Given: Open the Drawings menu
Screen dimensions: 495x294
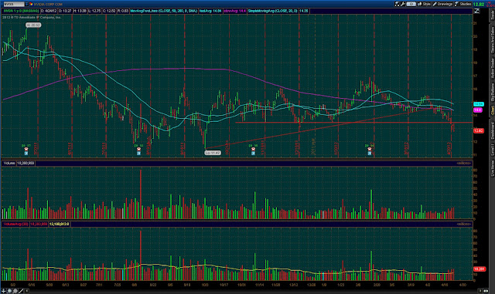Looking at the screenshot, I should pyautogui.click(x=442, y=4).
